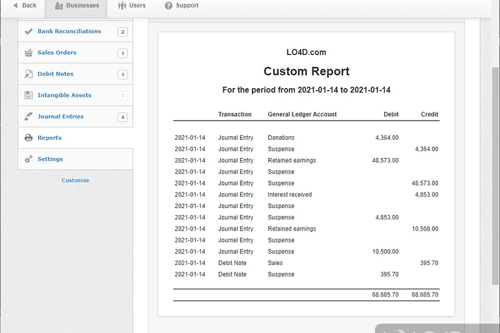Open Debit Notes in the sidebar
Screen dimensions: 500x333
pyautogui.click(x=56, y=74)
